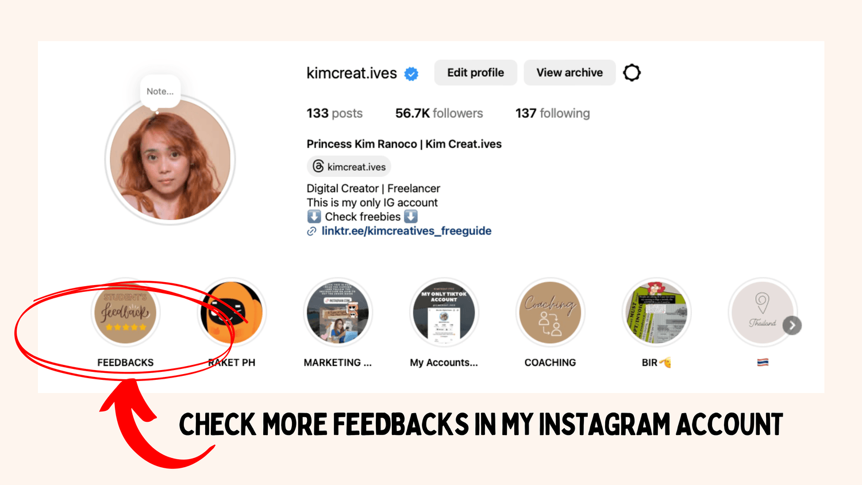Open the My Accounts highlight

pyautogui.click(x=444, y=312)
